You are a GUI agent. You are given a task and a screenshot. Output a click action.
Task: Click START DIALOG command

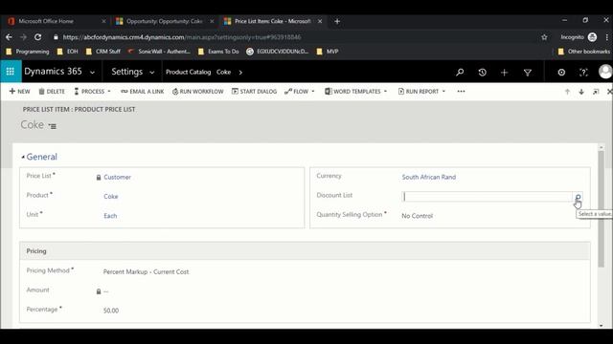(254, 92)
